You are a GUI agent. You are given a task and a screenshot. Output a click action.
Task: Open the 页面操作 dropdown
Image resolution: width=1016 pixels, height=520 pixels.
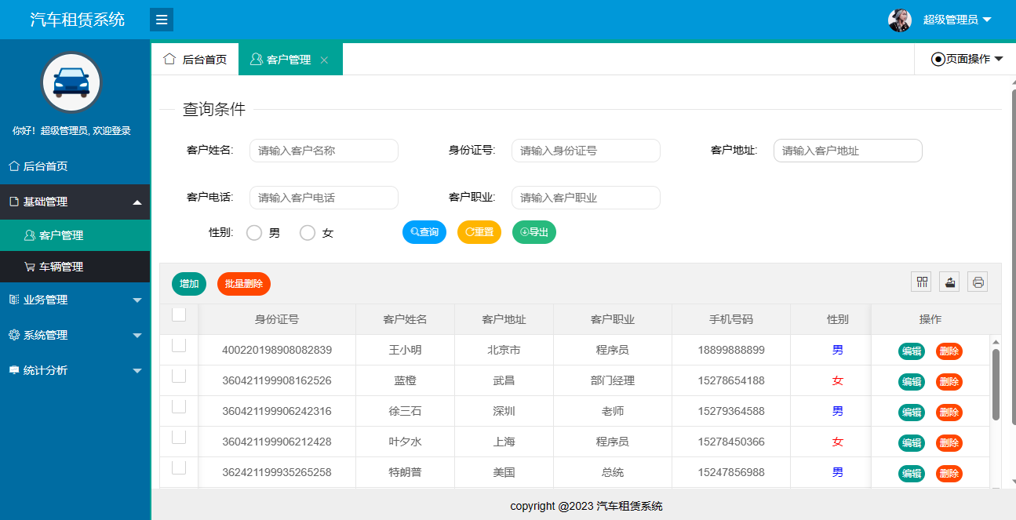[x=967, y=59]
